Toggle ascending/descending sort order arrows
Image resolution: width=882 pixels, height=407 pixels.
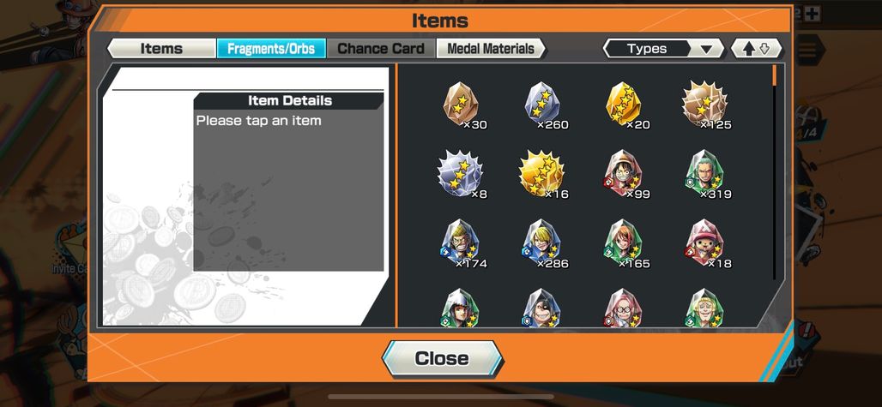tap(757, 49)
